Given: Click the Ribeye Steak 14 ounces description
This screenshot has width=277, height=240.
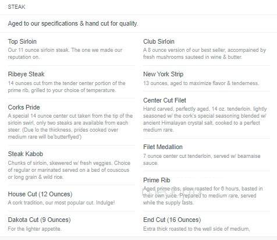Looking at the screenshot, I should [x=66, y=87].
